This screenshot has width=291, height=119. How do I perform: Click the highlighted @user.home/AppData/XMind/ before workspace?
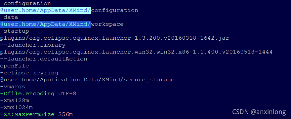point(46,24)
